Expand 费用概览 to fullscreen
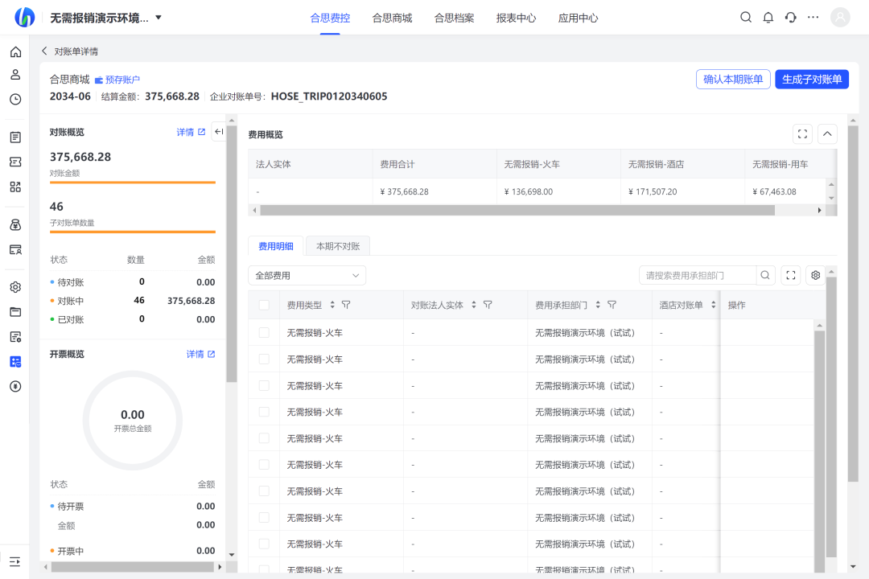The image size is (869, 579). click(x=802, y=134)
